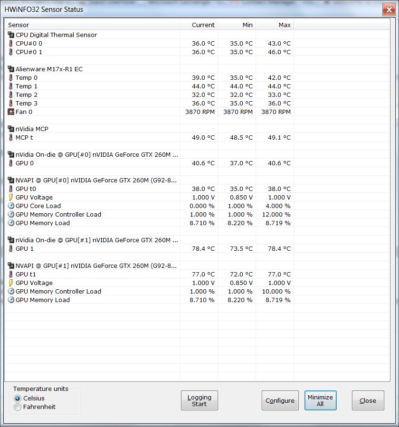Click the Sensor column header
The image size is (399, 427).
92,25
